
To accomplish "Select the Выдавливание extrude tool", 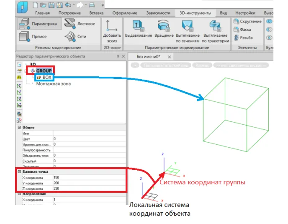I will pos(138,29).
